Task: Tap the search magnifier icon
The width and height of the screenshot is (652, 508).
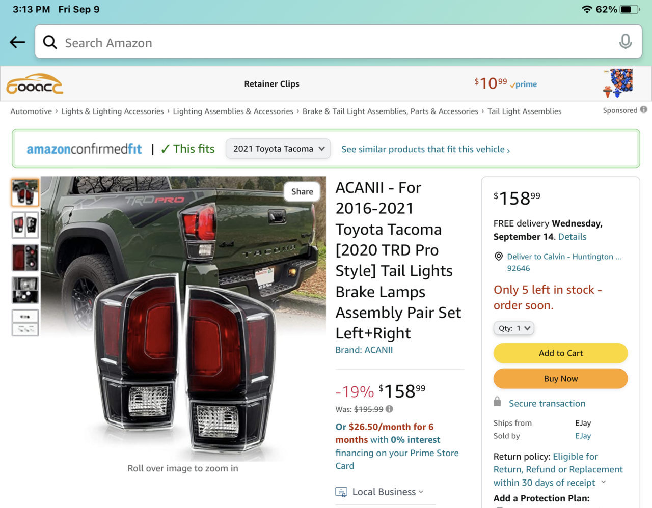Action: coord(50,42)
